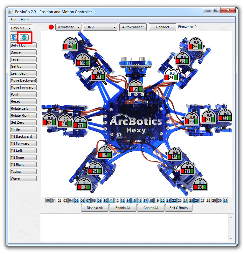Select head servo gauge 31
Viewport: 244px width, 254px height.
point(136,87)
